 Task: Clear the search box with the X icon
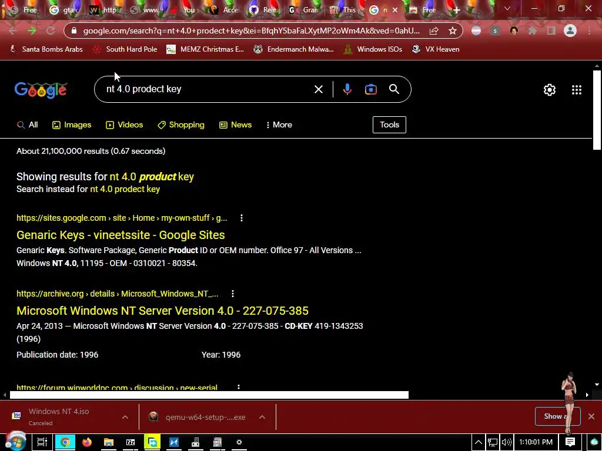pos(318,89)
